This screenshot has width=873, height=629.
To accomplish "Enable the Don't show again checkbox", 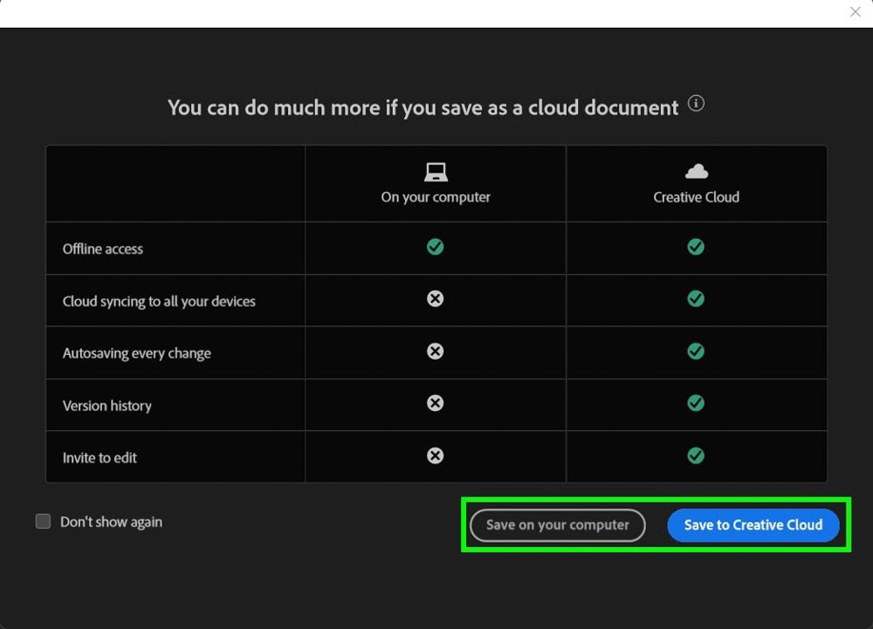I will [43, 522].
